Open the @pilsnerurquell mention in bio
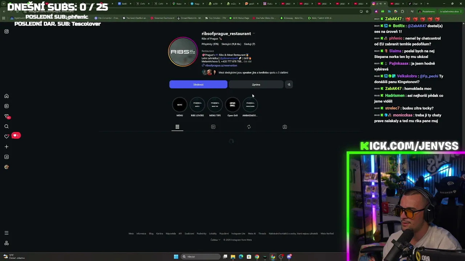This screenshot has width=465, height=261. point(229,58)
